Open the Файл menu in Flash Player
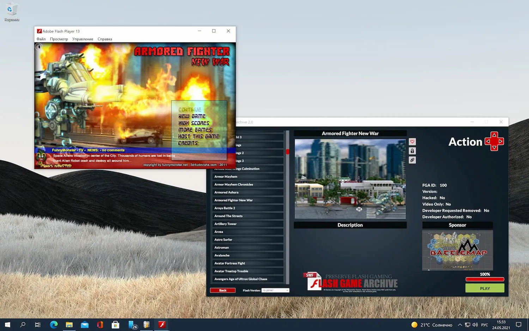This screenshot has width=529, height=331. pos(41,39)
